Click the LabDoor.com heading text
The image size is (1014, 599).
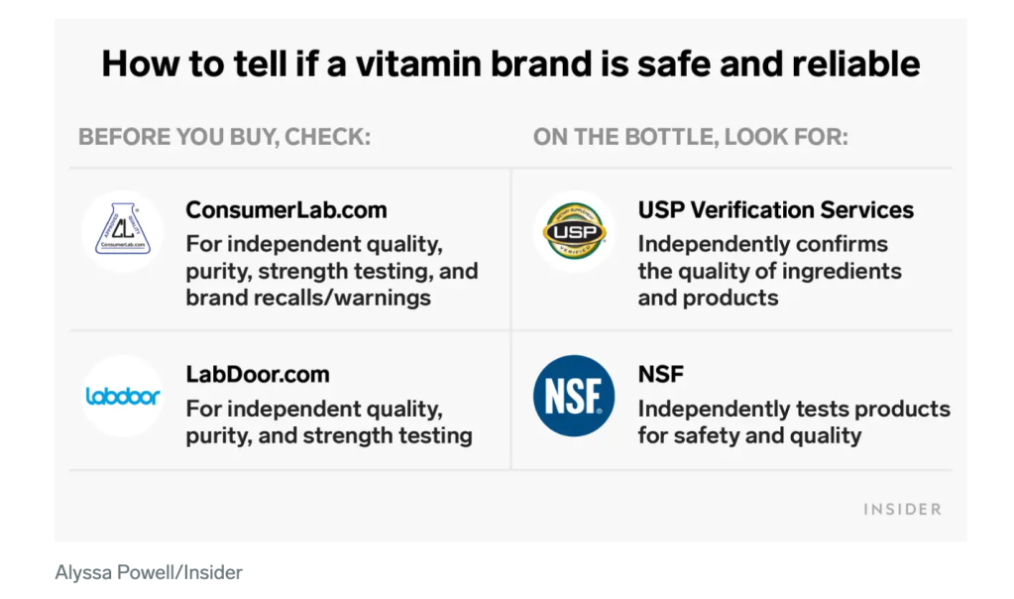pyautogui.click(x=258, y=375)
